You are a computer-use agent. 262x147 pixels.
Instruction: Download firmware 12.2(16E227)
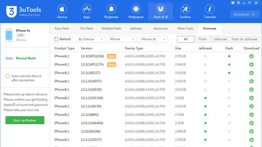click(x=252, y=73)
